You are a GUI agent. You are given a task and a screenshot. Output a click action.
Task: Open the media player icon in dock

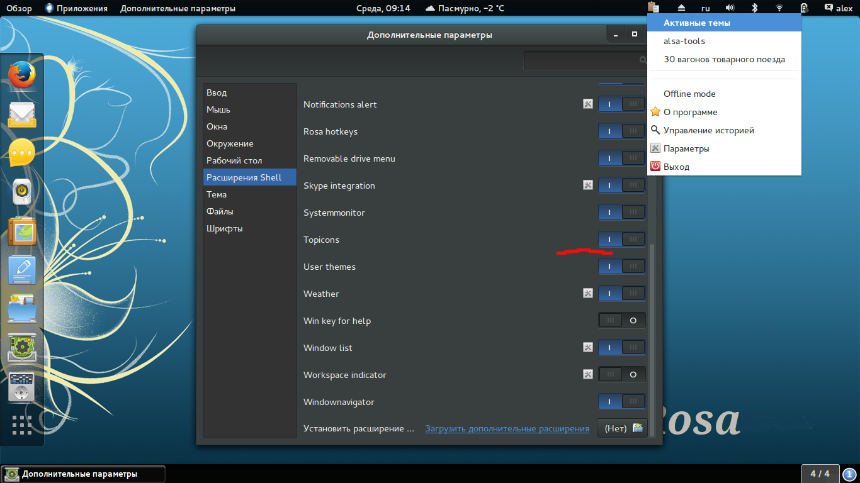pyautogui.click(x=22, y=387)
